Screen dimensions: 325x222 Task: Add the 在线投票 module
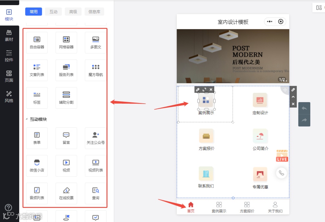click(x=66, y=193)
